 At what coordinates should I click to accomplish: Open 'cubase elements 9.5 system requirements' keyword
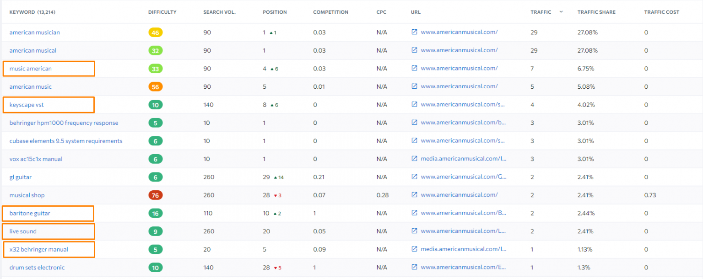pos(66,141)
